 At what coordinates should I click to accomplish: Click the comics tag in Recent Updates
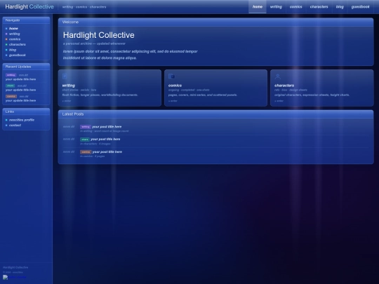point(11,96)
